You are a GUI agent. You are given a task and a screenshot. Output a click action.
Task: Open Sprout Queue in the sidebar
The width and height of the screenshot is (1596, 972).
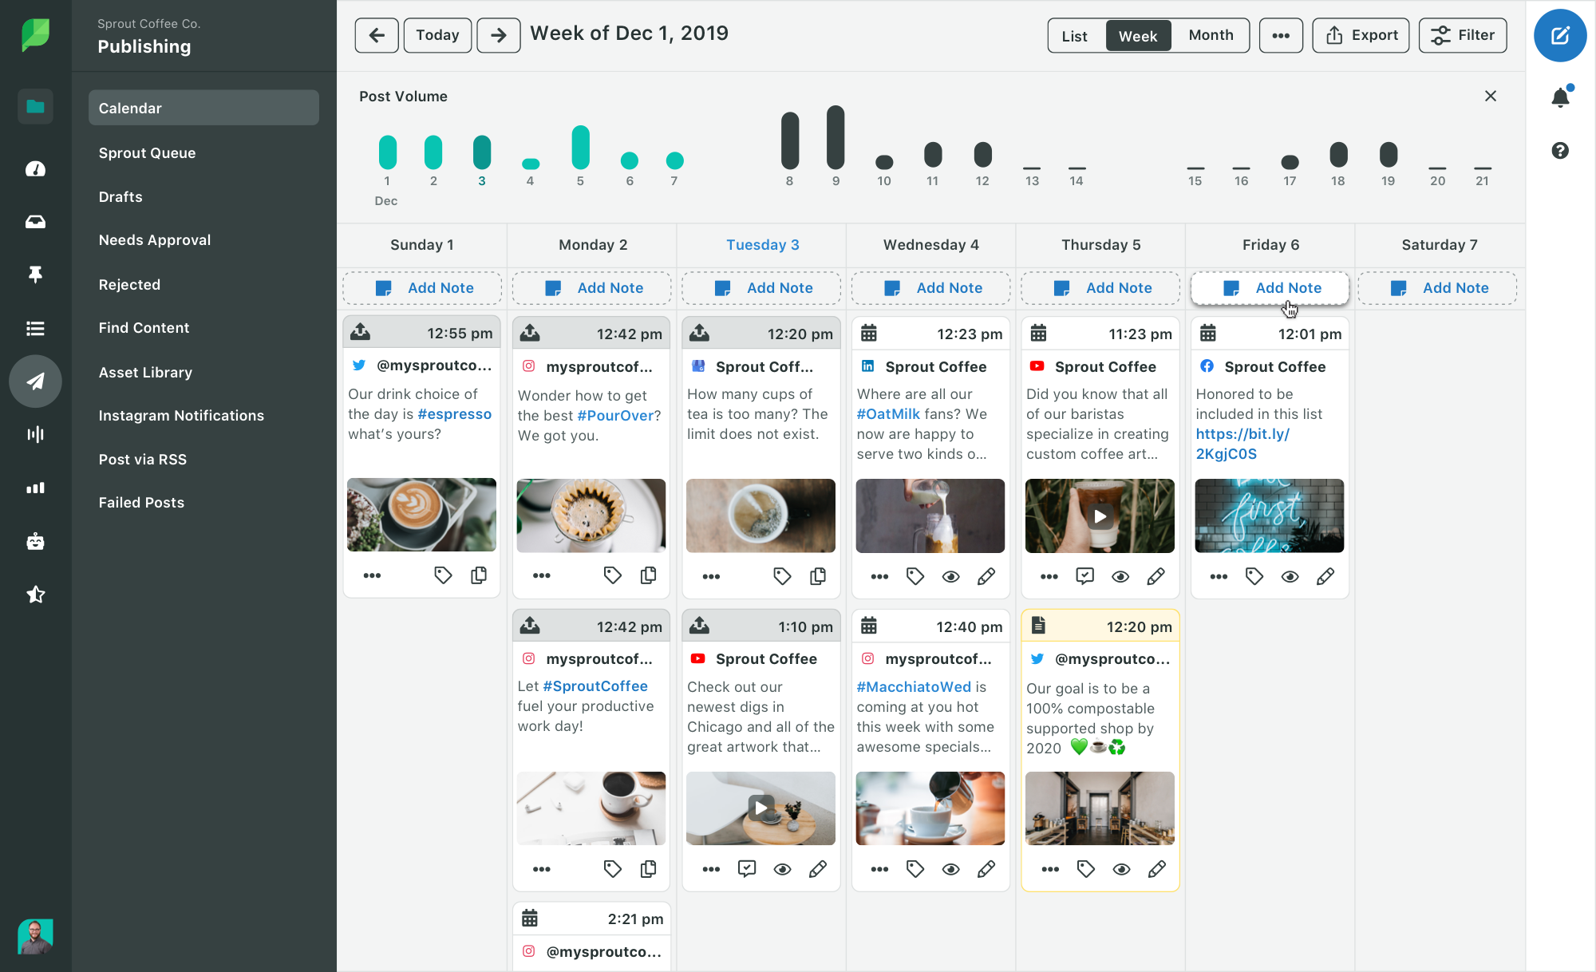tap(147, 152)
